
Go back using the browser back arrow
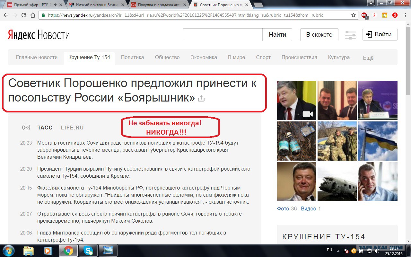[x=6, y=15]
